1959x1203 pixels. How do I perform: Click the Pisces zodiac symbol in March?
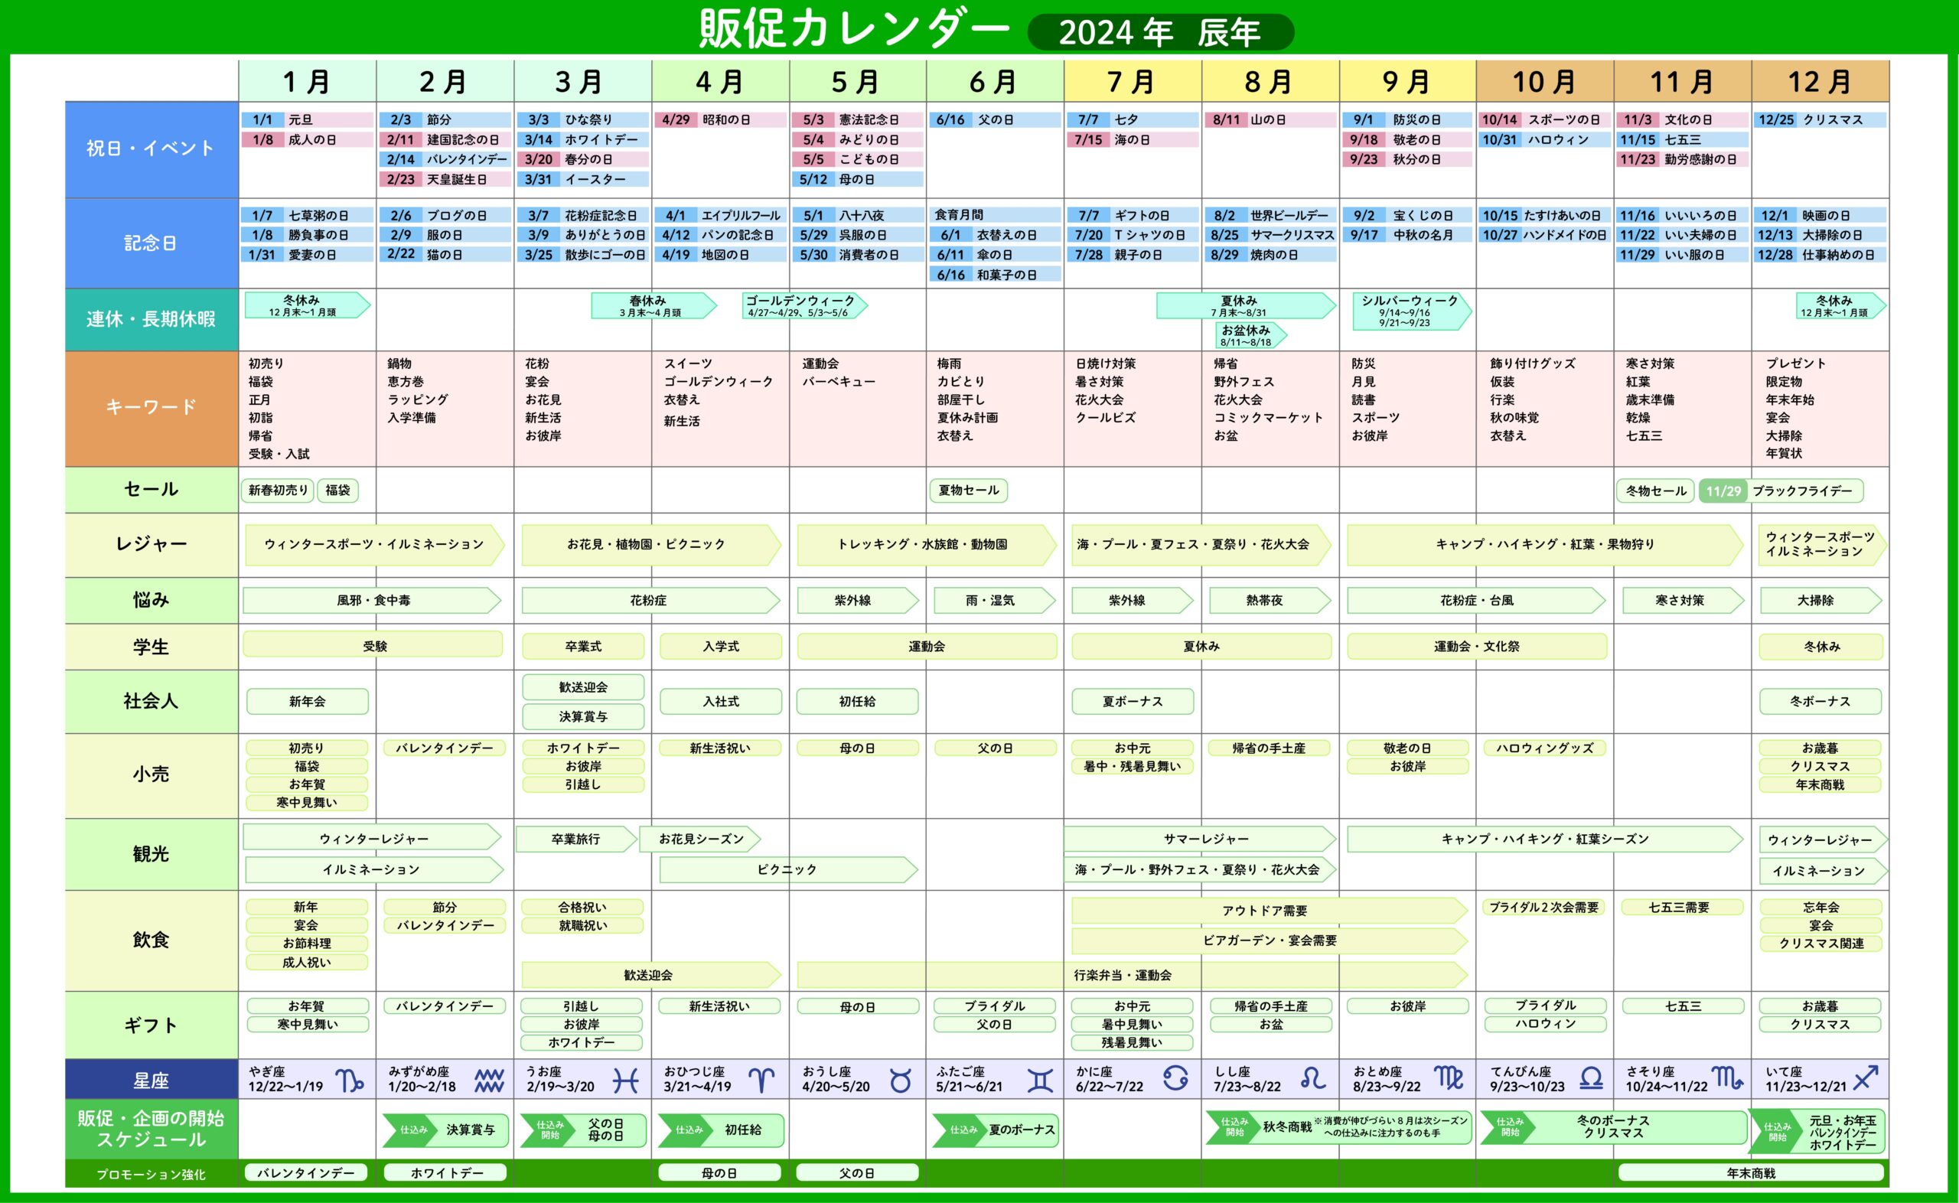(x=626, y=1080)
